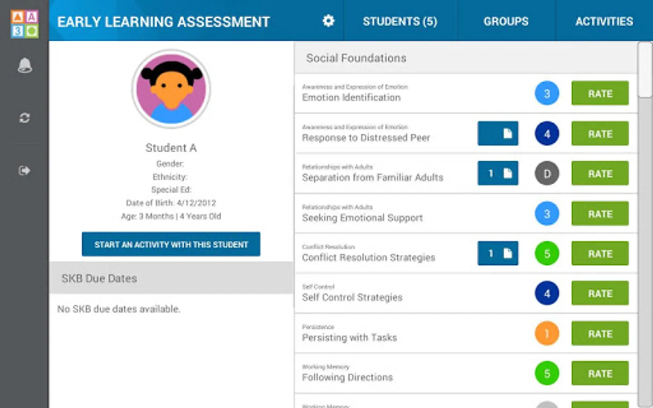Click the Emotion Identification score 3 badge

pyautogui.click(x=547, y=93)
